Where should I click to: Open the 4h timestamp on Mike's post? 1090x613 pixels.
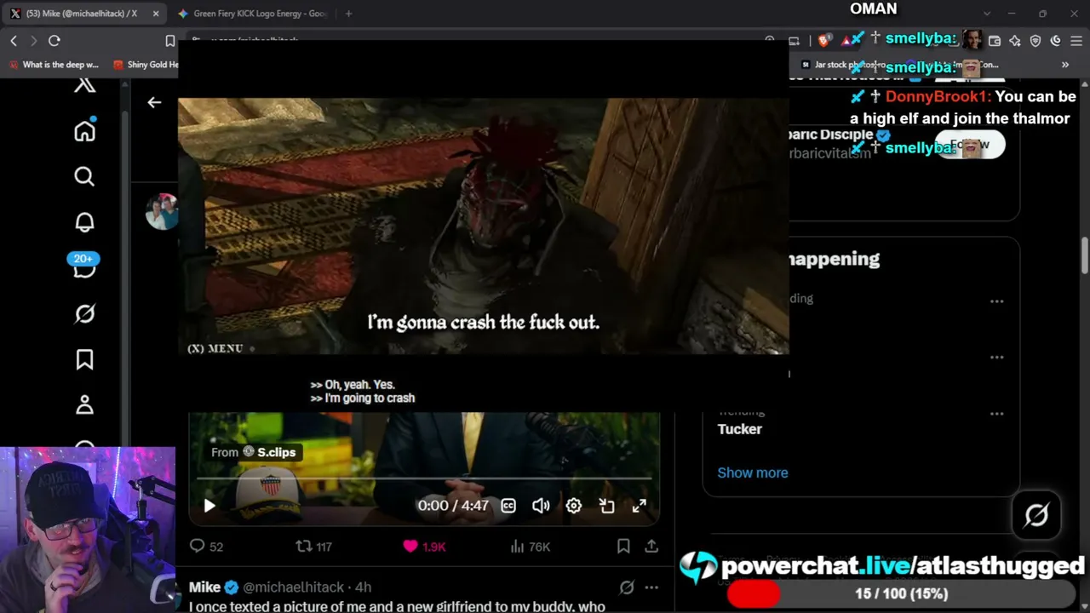(364, 587)
